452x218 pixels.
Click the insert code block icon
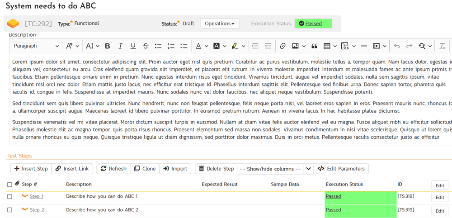[345, 46]
